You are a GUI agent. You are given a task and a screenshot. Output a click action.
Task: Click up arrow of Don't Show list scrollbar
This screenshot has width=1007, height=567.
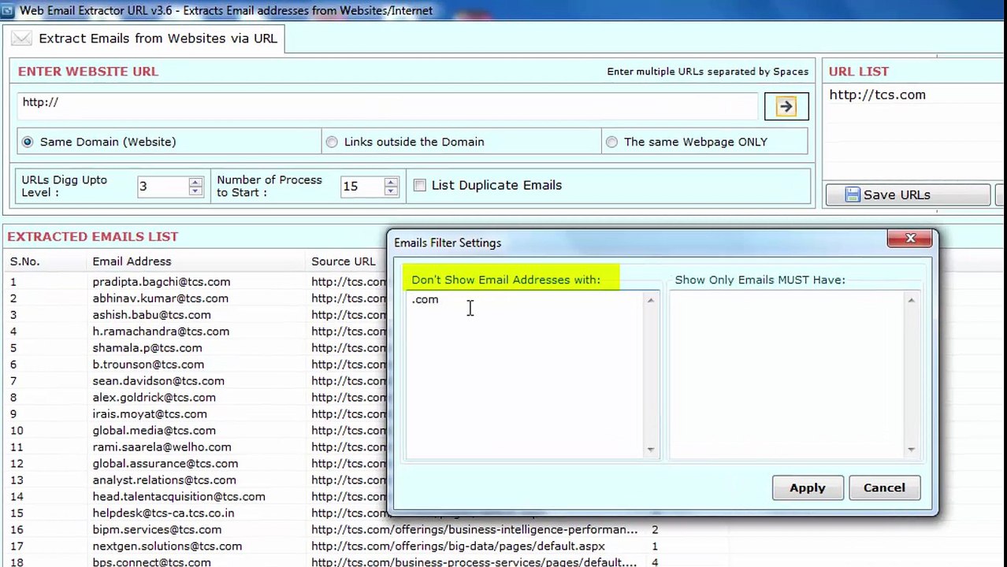click(x=650, y=300)
